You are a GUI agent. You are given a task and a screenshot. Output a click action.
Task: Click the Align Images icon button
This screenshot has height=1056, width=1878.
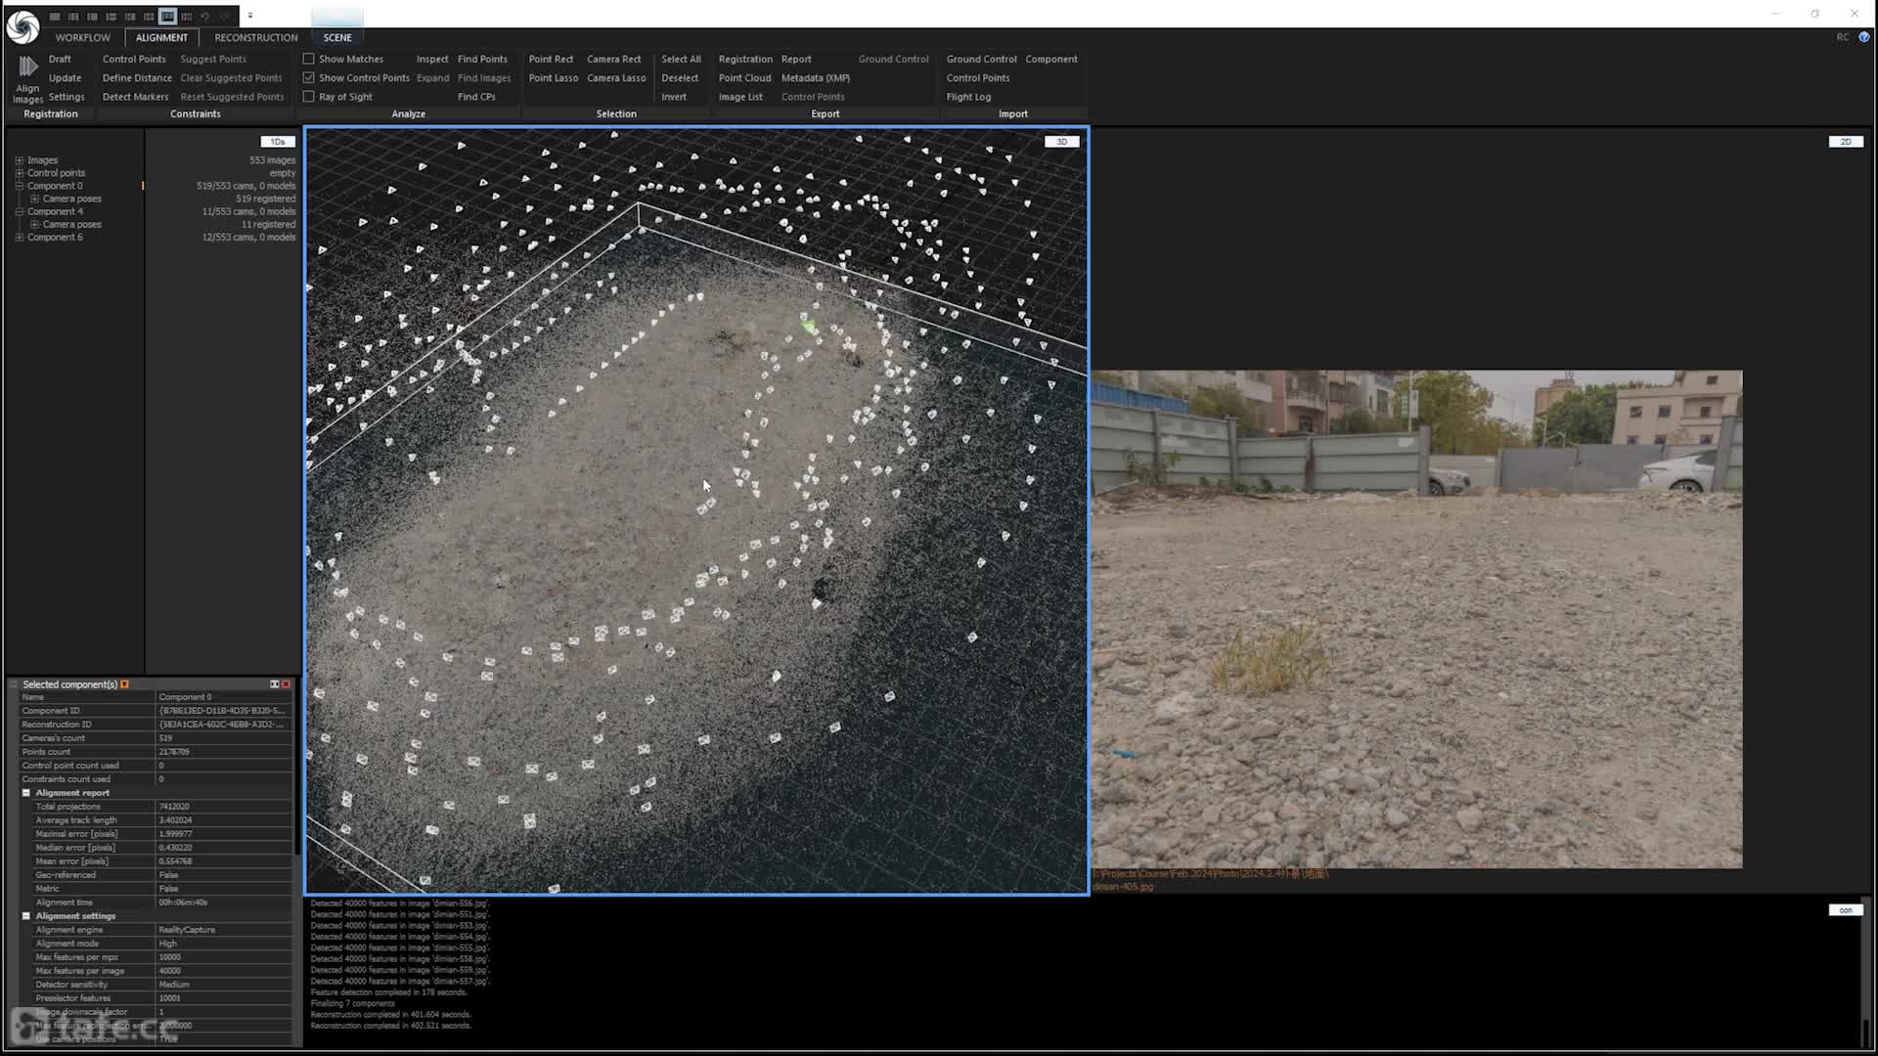[x=27, y=78]
